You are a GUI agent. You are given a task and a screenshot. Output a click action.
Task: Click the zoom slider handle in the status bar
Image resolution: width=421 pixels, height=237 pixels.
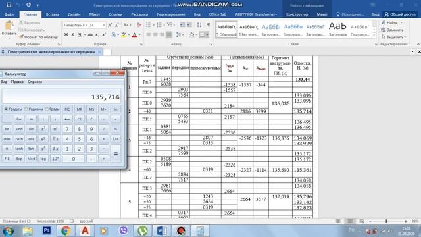(x=386, y=221)
